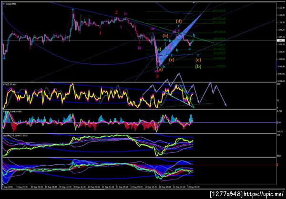
Task: Select the magenta wave label iii
Action: click(140, 48)
